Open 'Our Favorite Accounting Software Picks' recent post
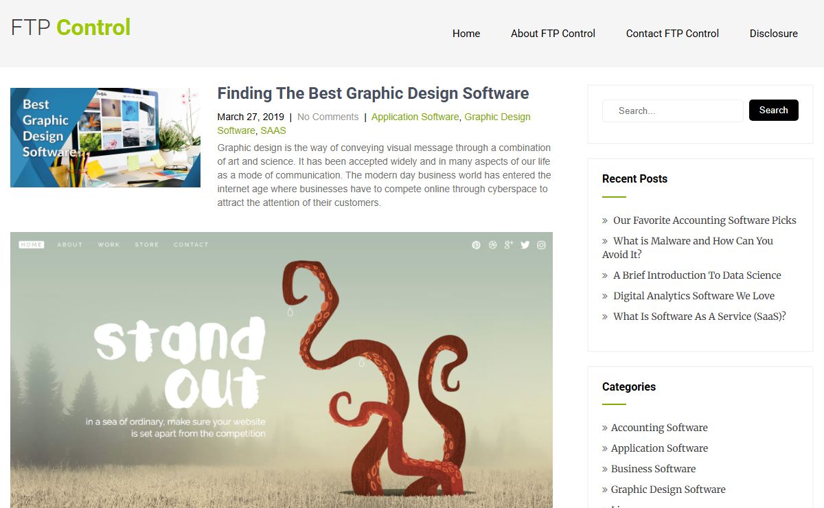The width and height of the screenshot is (824, 508). click(705, 220)
